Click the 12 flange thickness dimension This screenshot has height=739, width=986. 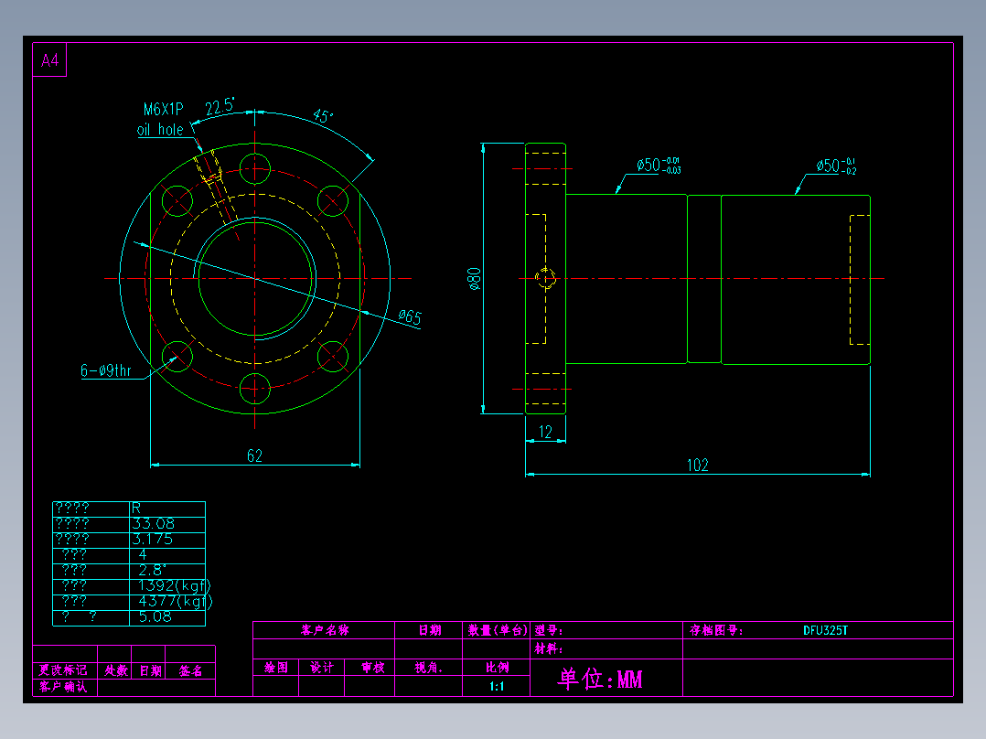coord(545,432)
